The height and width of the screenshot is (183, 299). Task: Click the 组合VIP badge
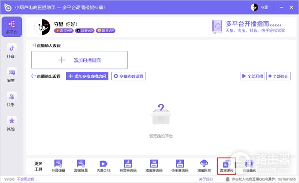pos(106,30)
